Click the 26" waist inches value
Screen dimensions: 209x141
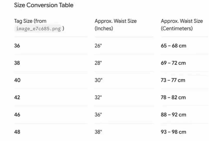pyautogui.click(x=98, y=46)
